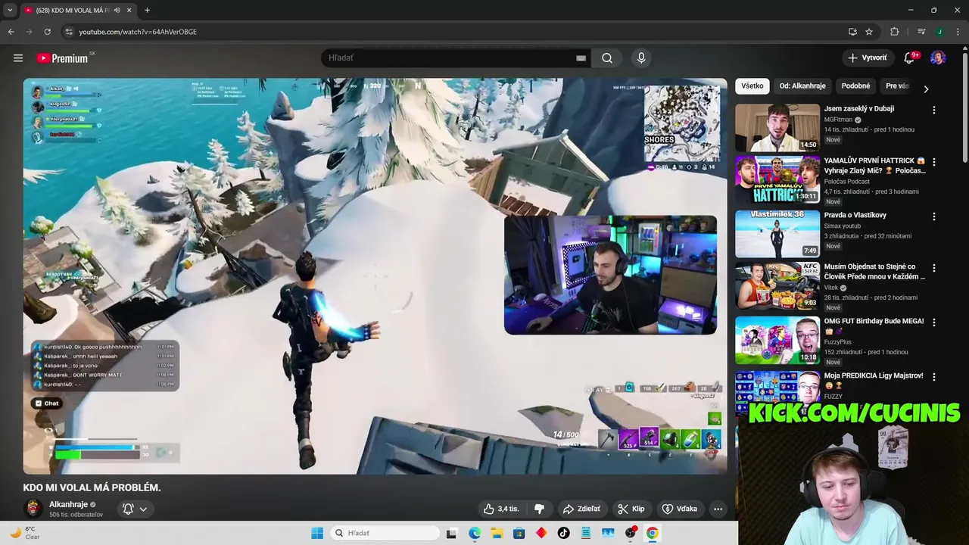Click the browser address bar URL
Screen dimensions: 969x545
[x=138, y=32]
